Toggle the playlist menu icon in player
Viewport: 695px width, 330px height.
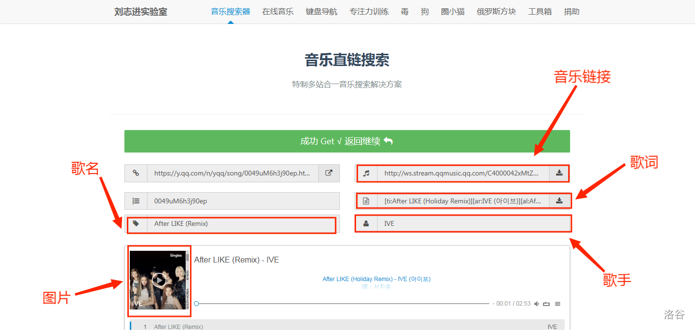[557, 304]
